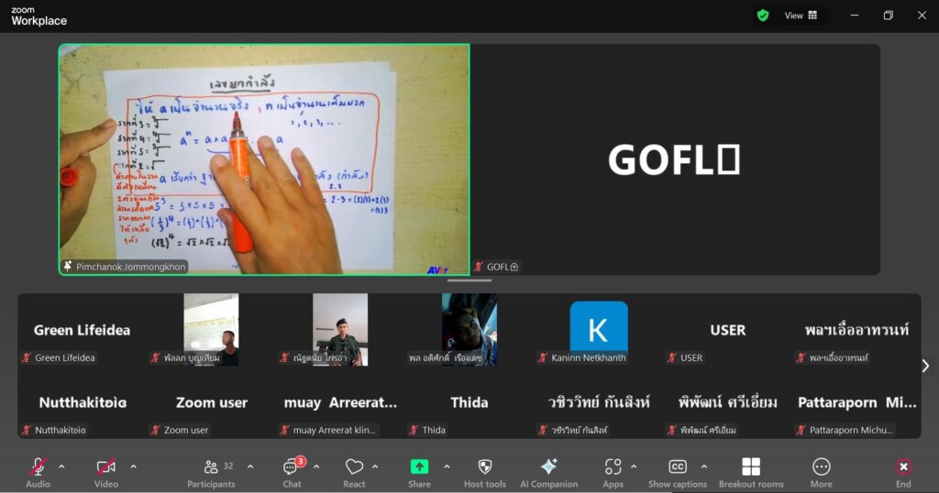Select the USER participant tile
The width and height of the screenshot is (939, 493).
727,330
